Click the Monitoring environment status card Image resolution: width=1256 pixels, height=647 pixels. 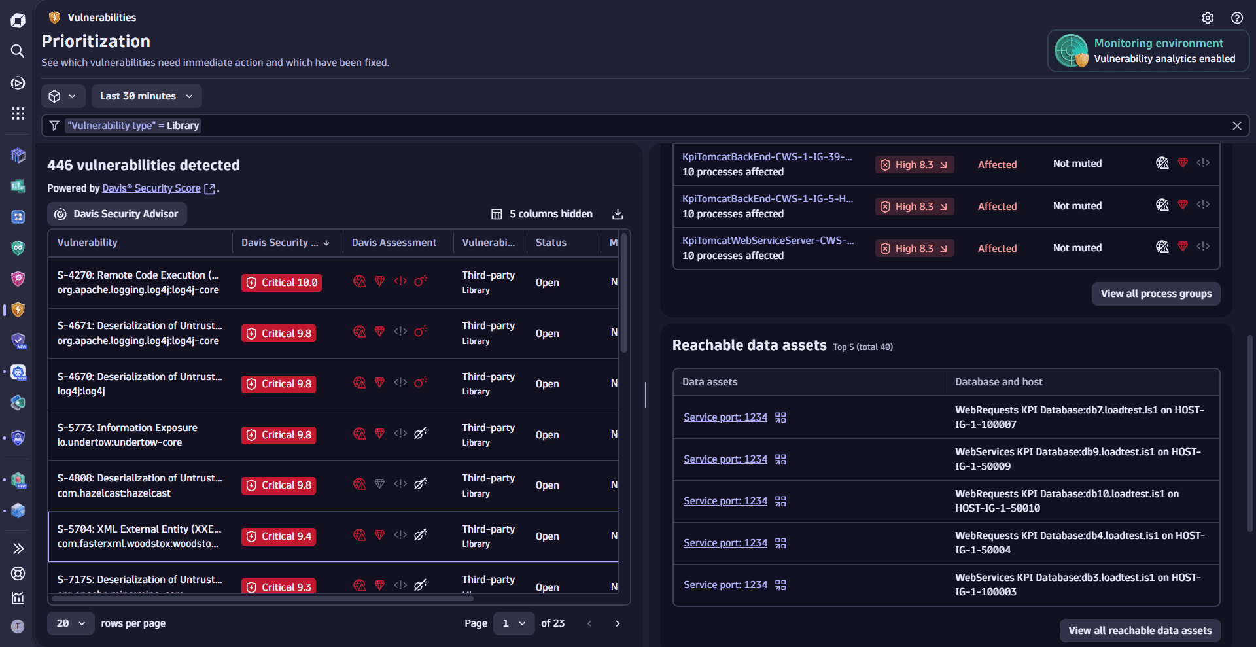(1148, 51)
